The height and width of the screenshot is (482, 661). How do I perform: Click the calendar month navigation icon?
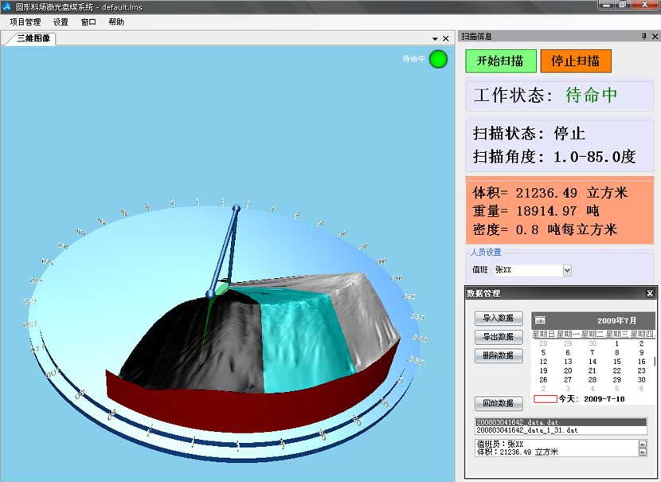pyautogui.click(x=540, y=320)
